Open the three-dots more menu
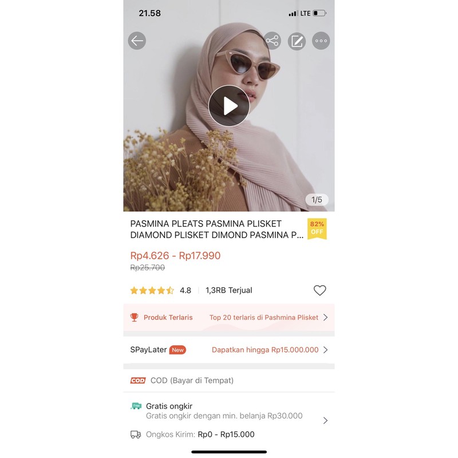 tap(321, 41)
